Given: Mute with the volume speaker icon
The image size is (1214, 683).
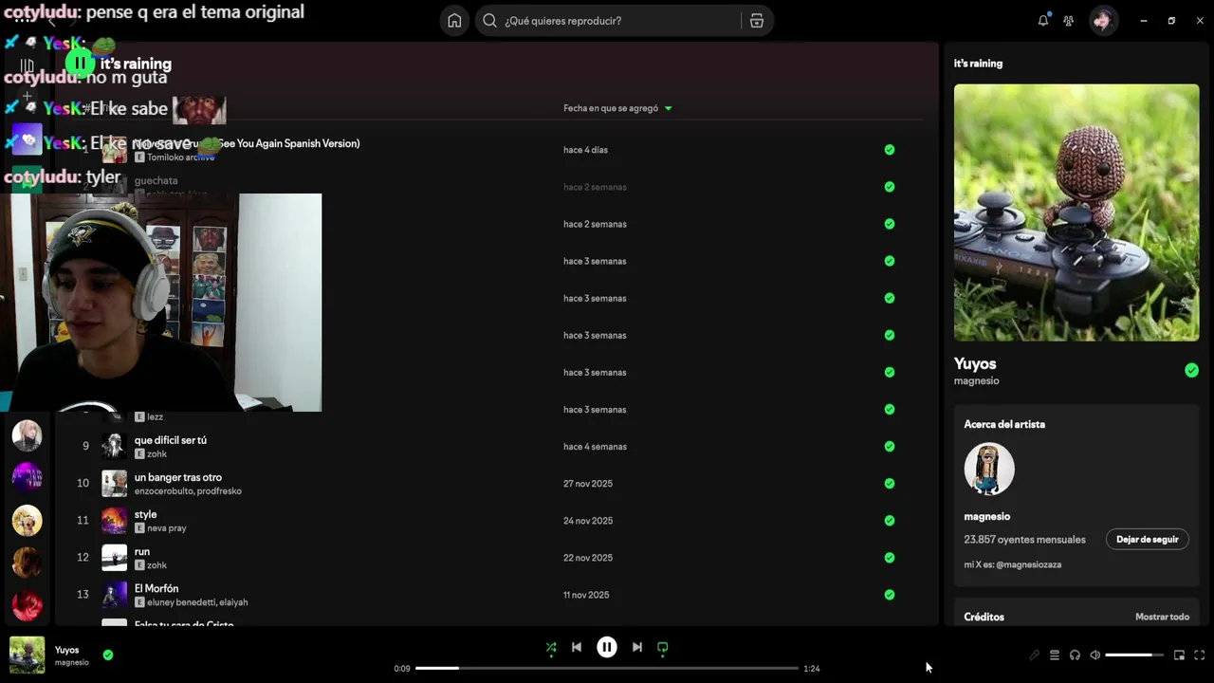Looking at the screenshot, I should (1095, 655).
